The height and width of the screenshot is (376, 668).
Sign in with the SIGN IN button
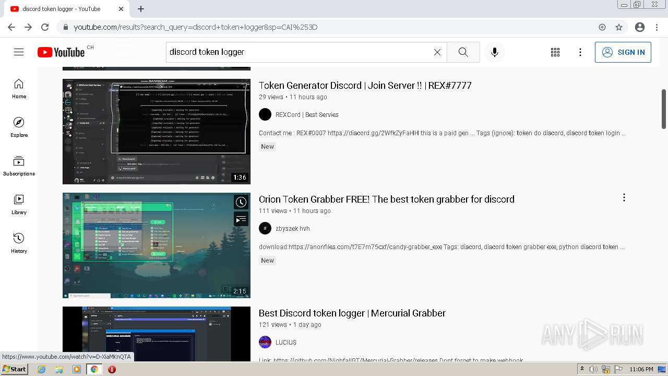pyautogui.click(x=623, y=52)
